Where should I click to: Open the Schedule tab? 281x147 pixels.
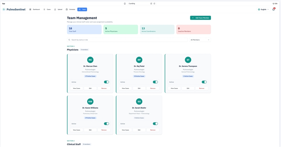(70, 9)
